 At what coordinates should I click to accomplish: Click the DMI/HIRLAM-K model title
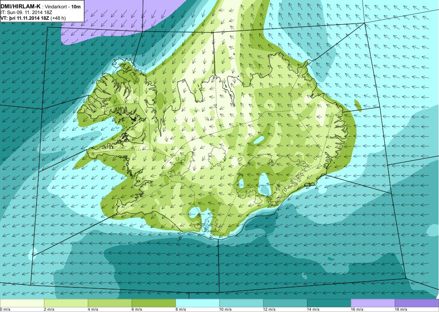21,7
